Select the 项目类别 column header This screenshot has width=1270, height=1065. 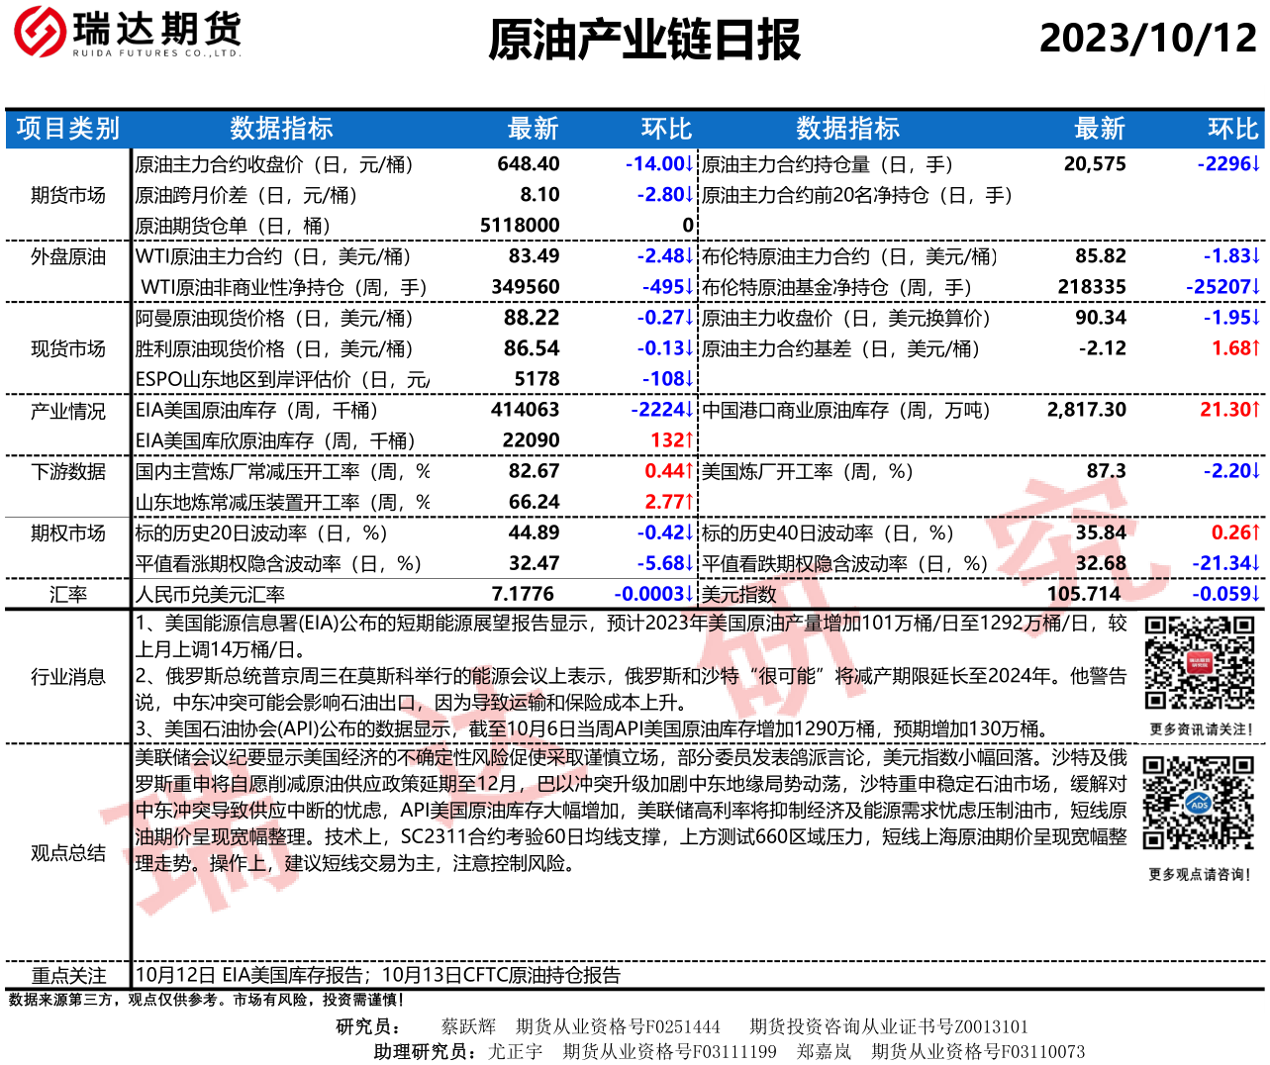(67, 129)
